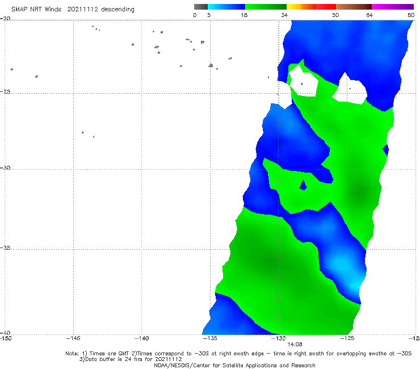Click the latitude label '-30'
Screen dimensions: 420x369
tap(5, 167)
